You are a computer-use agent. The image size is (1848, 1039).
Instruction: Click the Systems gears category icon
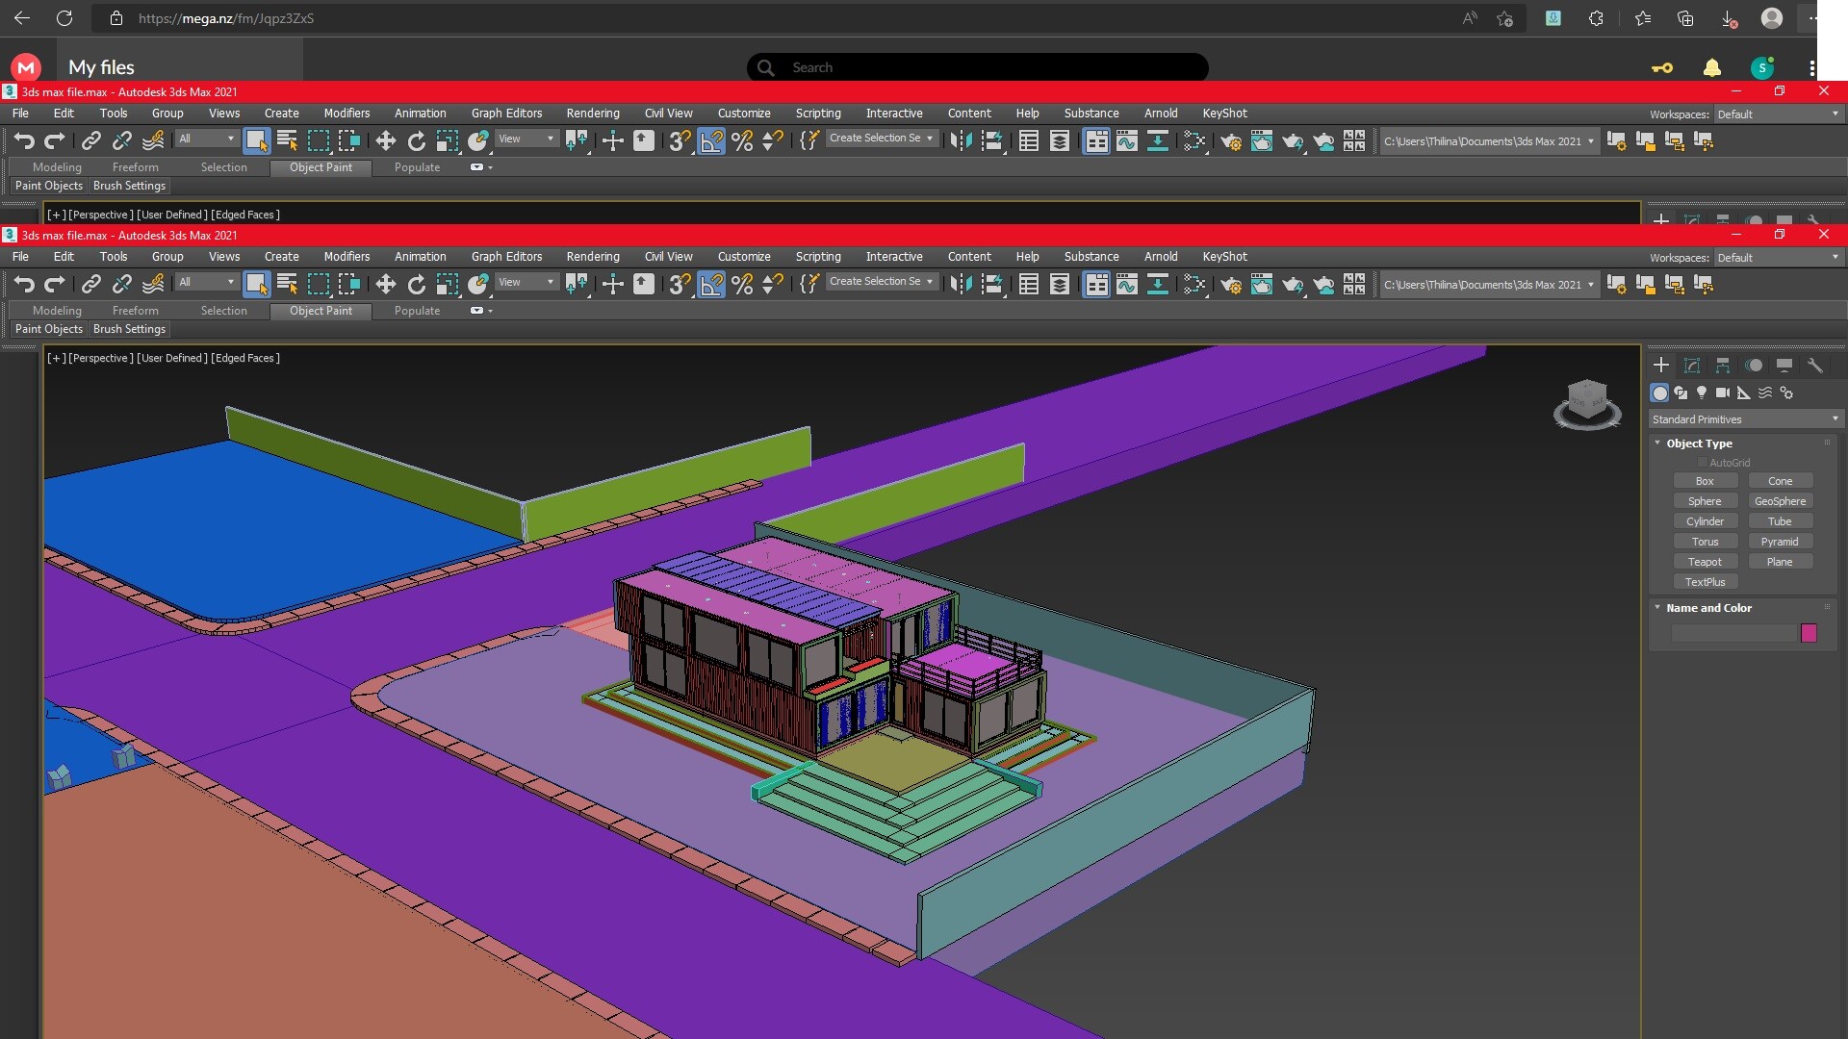point(1786,393)
